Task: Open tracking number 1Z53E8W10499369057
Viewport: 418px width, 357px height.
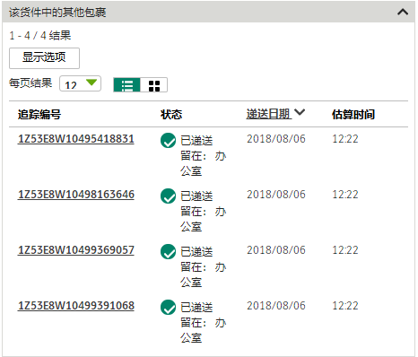Action: [x=76, y=250]
